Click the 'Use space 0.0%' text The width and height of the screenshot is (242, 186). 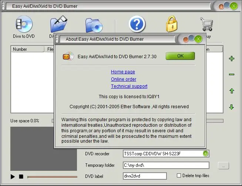click(x=25, y=121)
